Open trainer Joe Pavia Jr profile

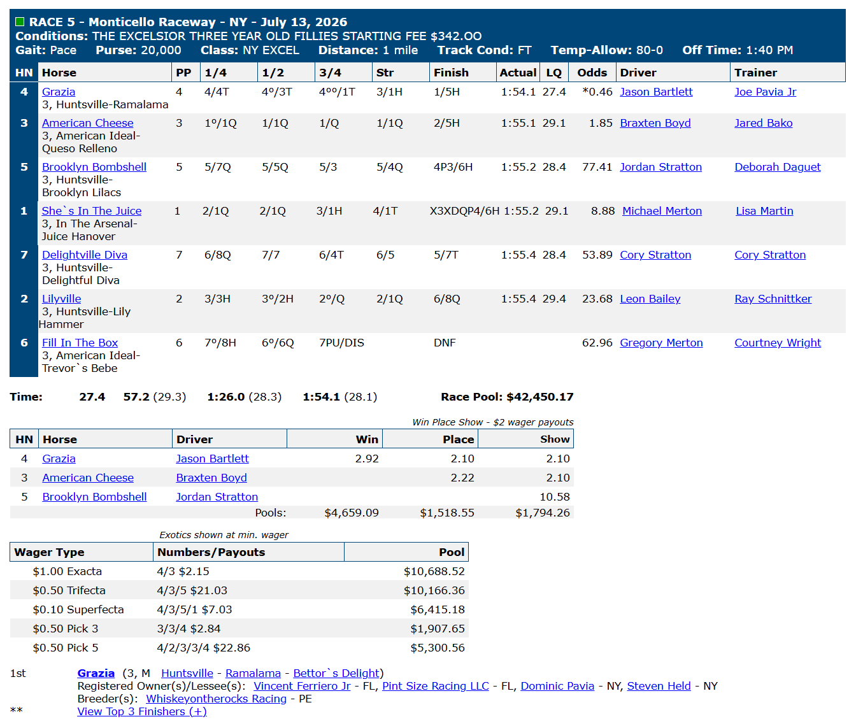(x=765, y=92)
